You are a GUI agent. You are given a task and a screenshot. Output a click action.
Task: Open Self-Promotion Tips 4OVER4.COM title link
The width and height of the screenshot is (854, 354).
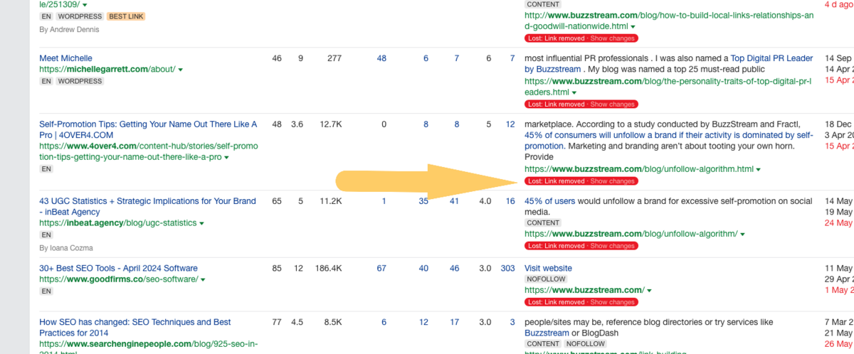pyautogui.click(x=148, y=129)
